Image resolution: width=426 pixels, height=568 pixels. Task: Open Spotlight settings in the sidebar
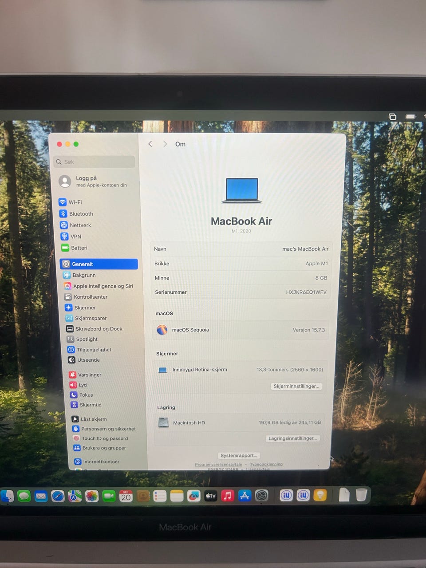(x=82, y=339)
